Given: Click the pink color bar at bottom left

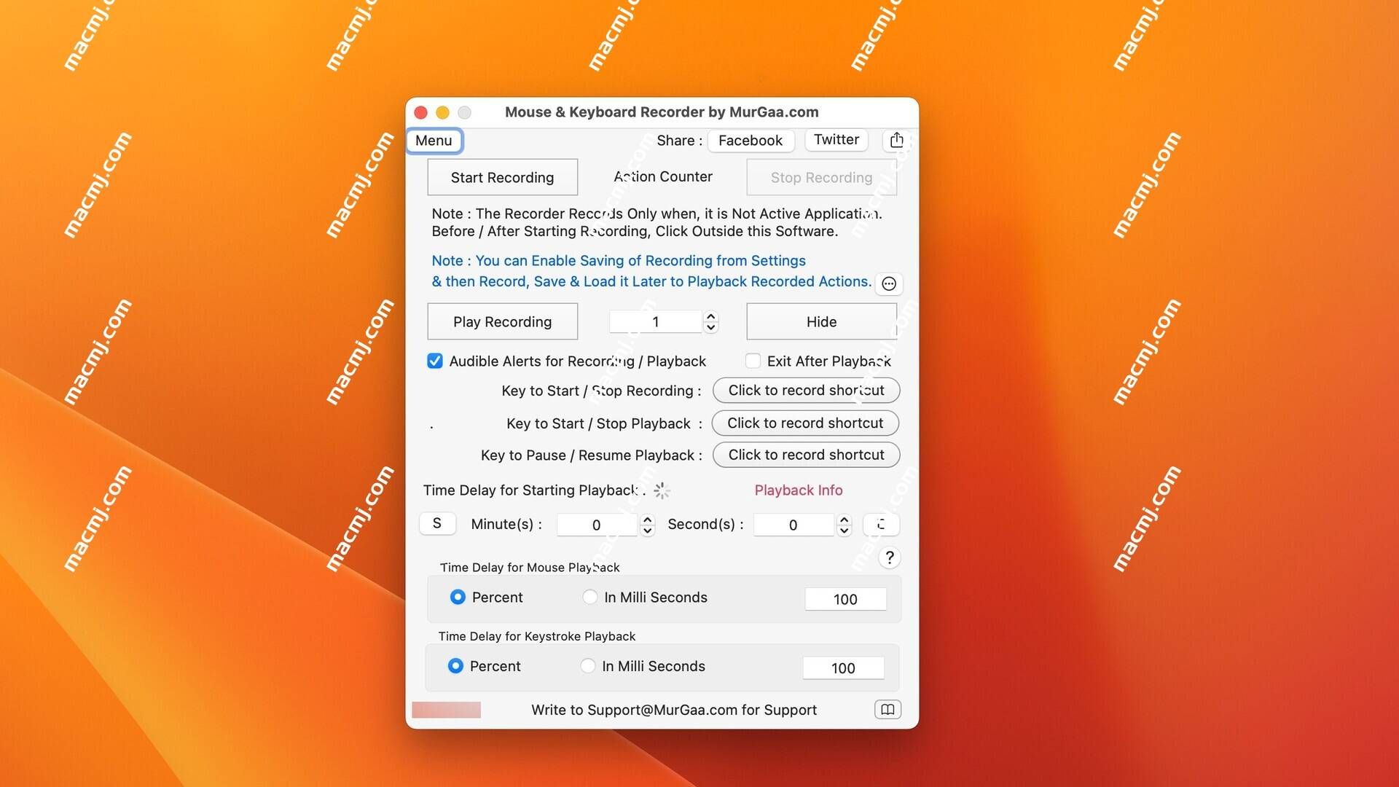Looking at the screenshot, I should [446, 710].
